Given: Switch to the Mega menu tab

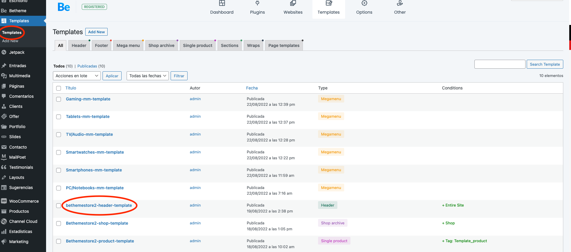Looking at the screenshot, I should (128, 45).
